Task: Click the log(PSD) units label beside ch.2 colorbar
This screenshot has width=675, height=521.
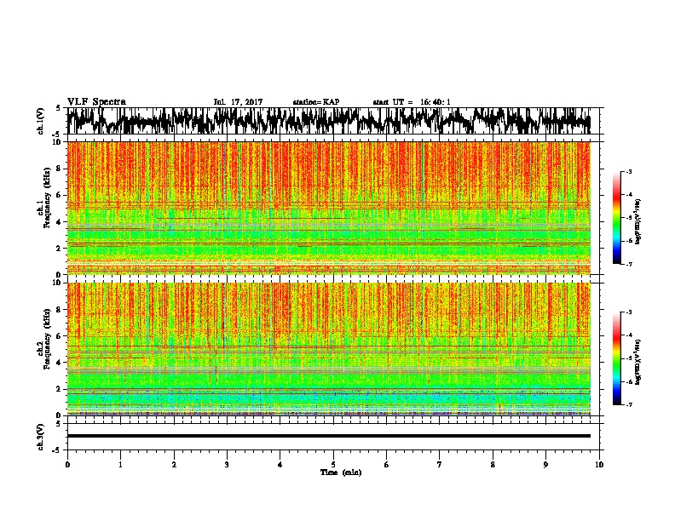Action: pos(638,362)
